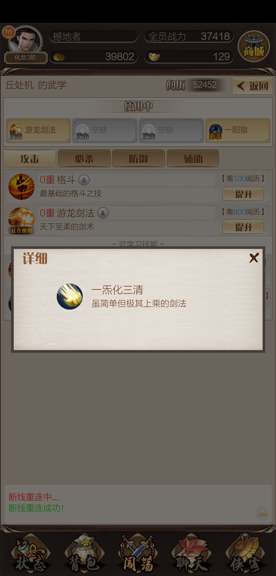Close the 详细 detail popup
The height and width of the screenshot is (576, 276).
click(x=254, y=258)
